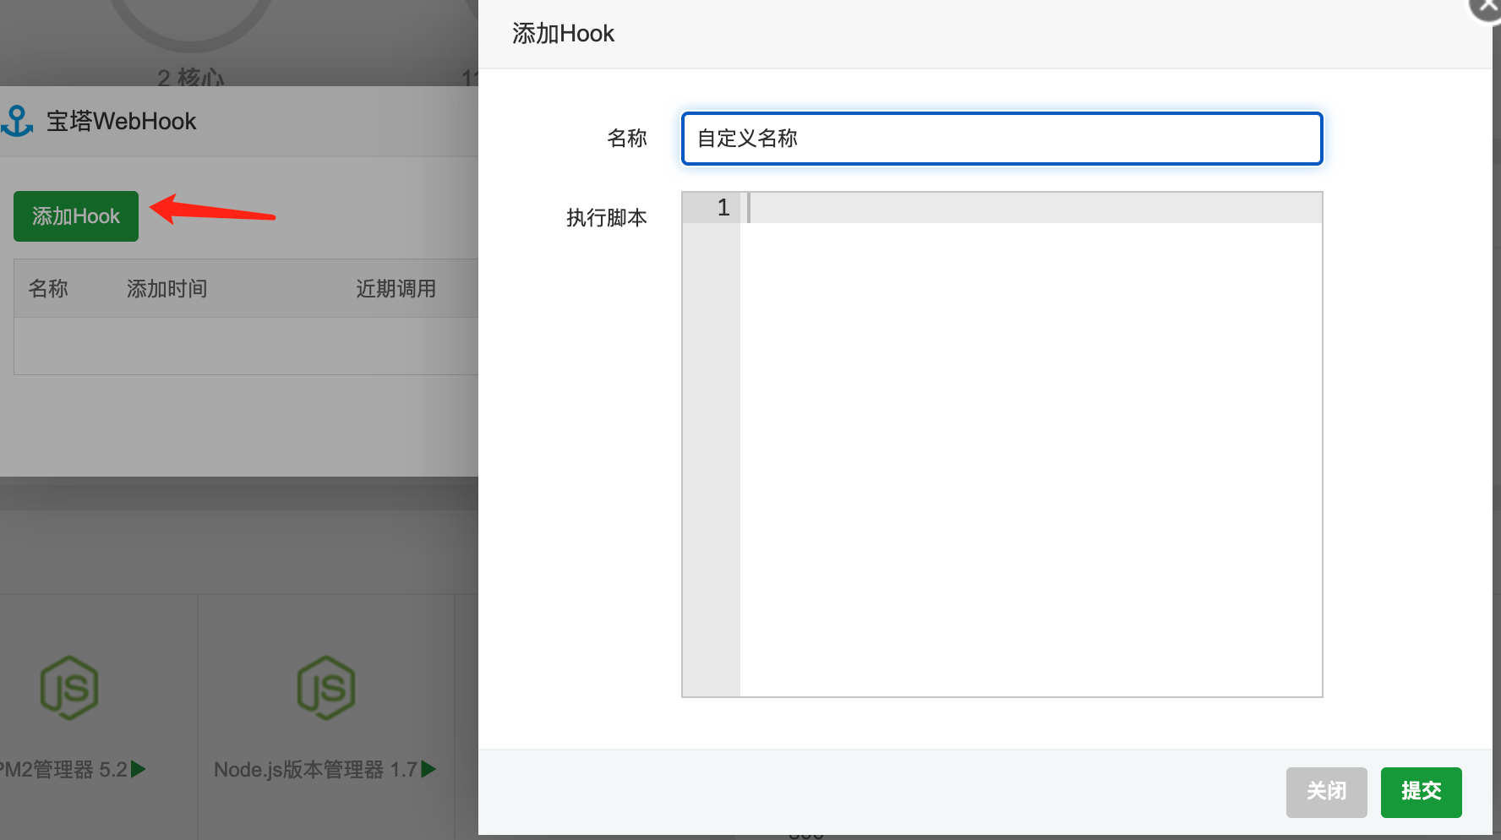
Task: Click the PM2管理器 Node.js icon
Action: click(69, 688)
